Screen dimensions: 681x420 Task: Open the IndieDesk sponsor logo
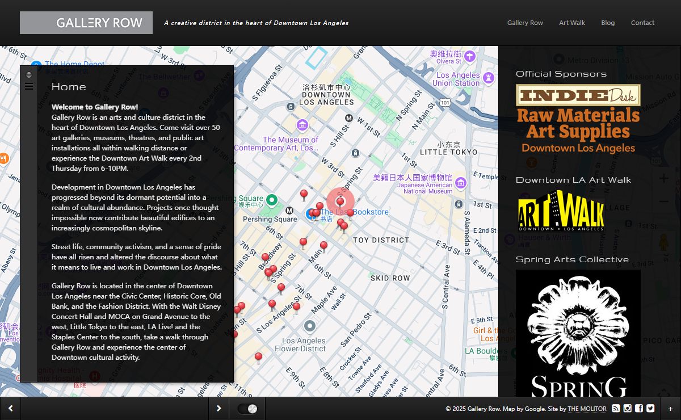click(x=578, y=95)
